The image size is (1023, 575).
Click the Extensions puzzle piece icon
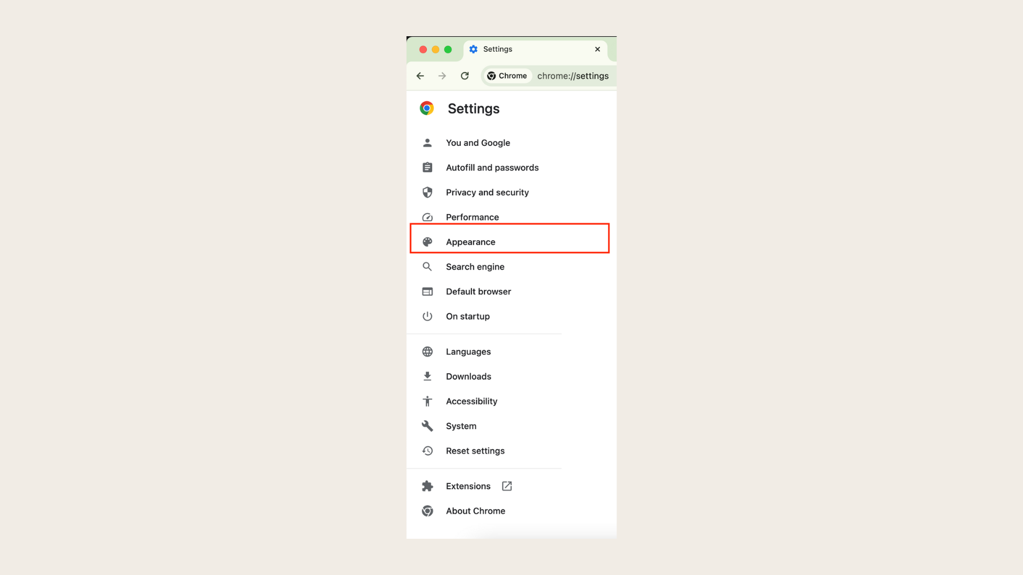pyautogui.click(x=427, y=485)
